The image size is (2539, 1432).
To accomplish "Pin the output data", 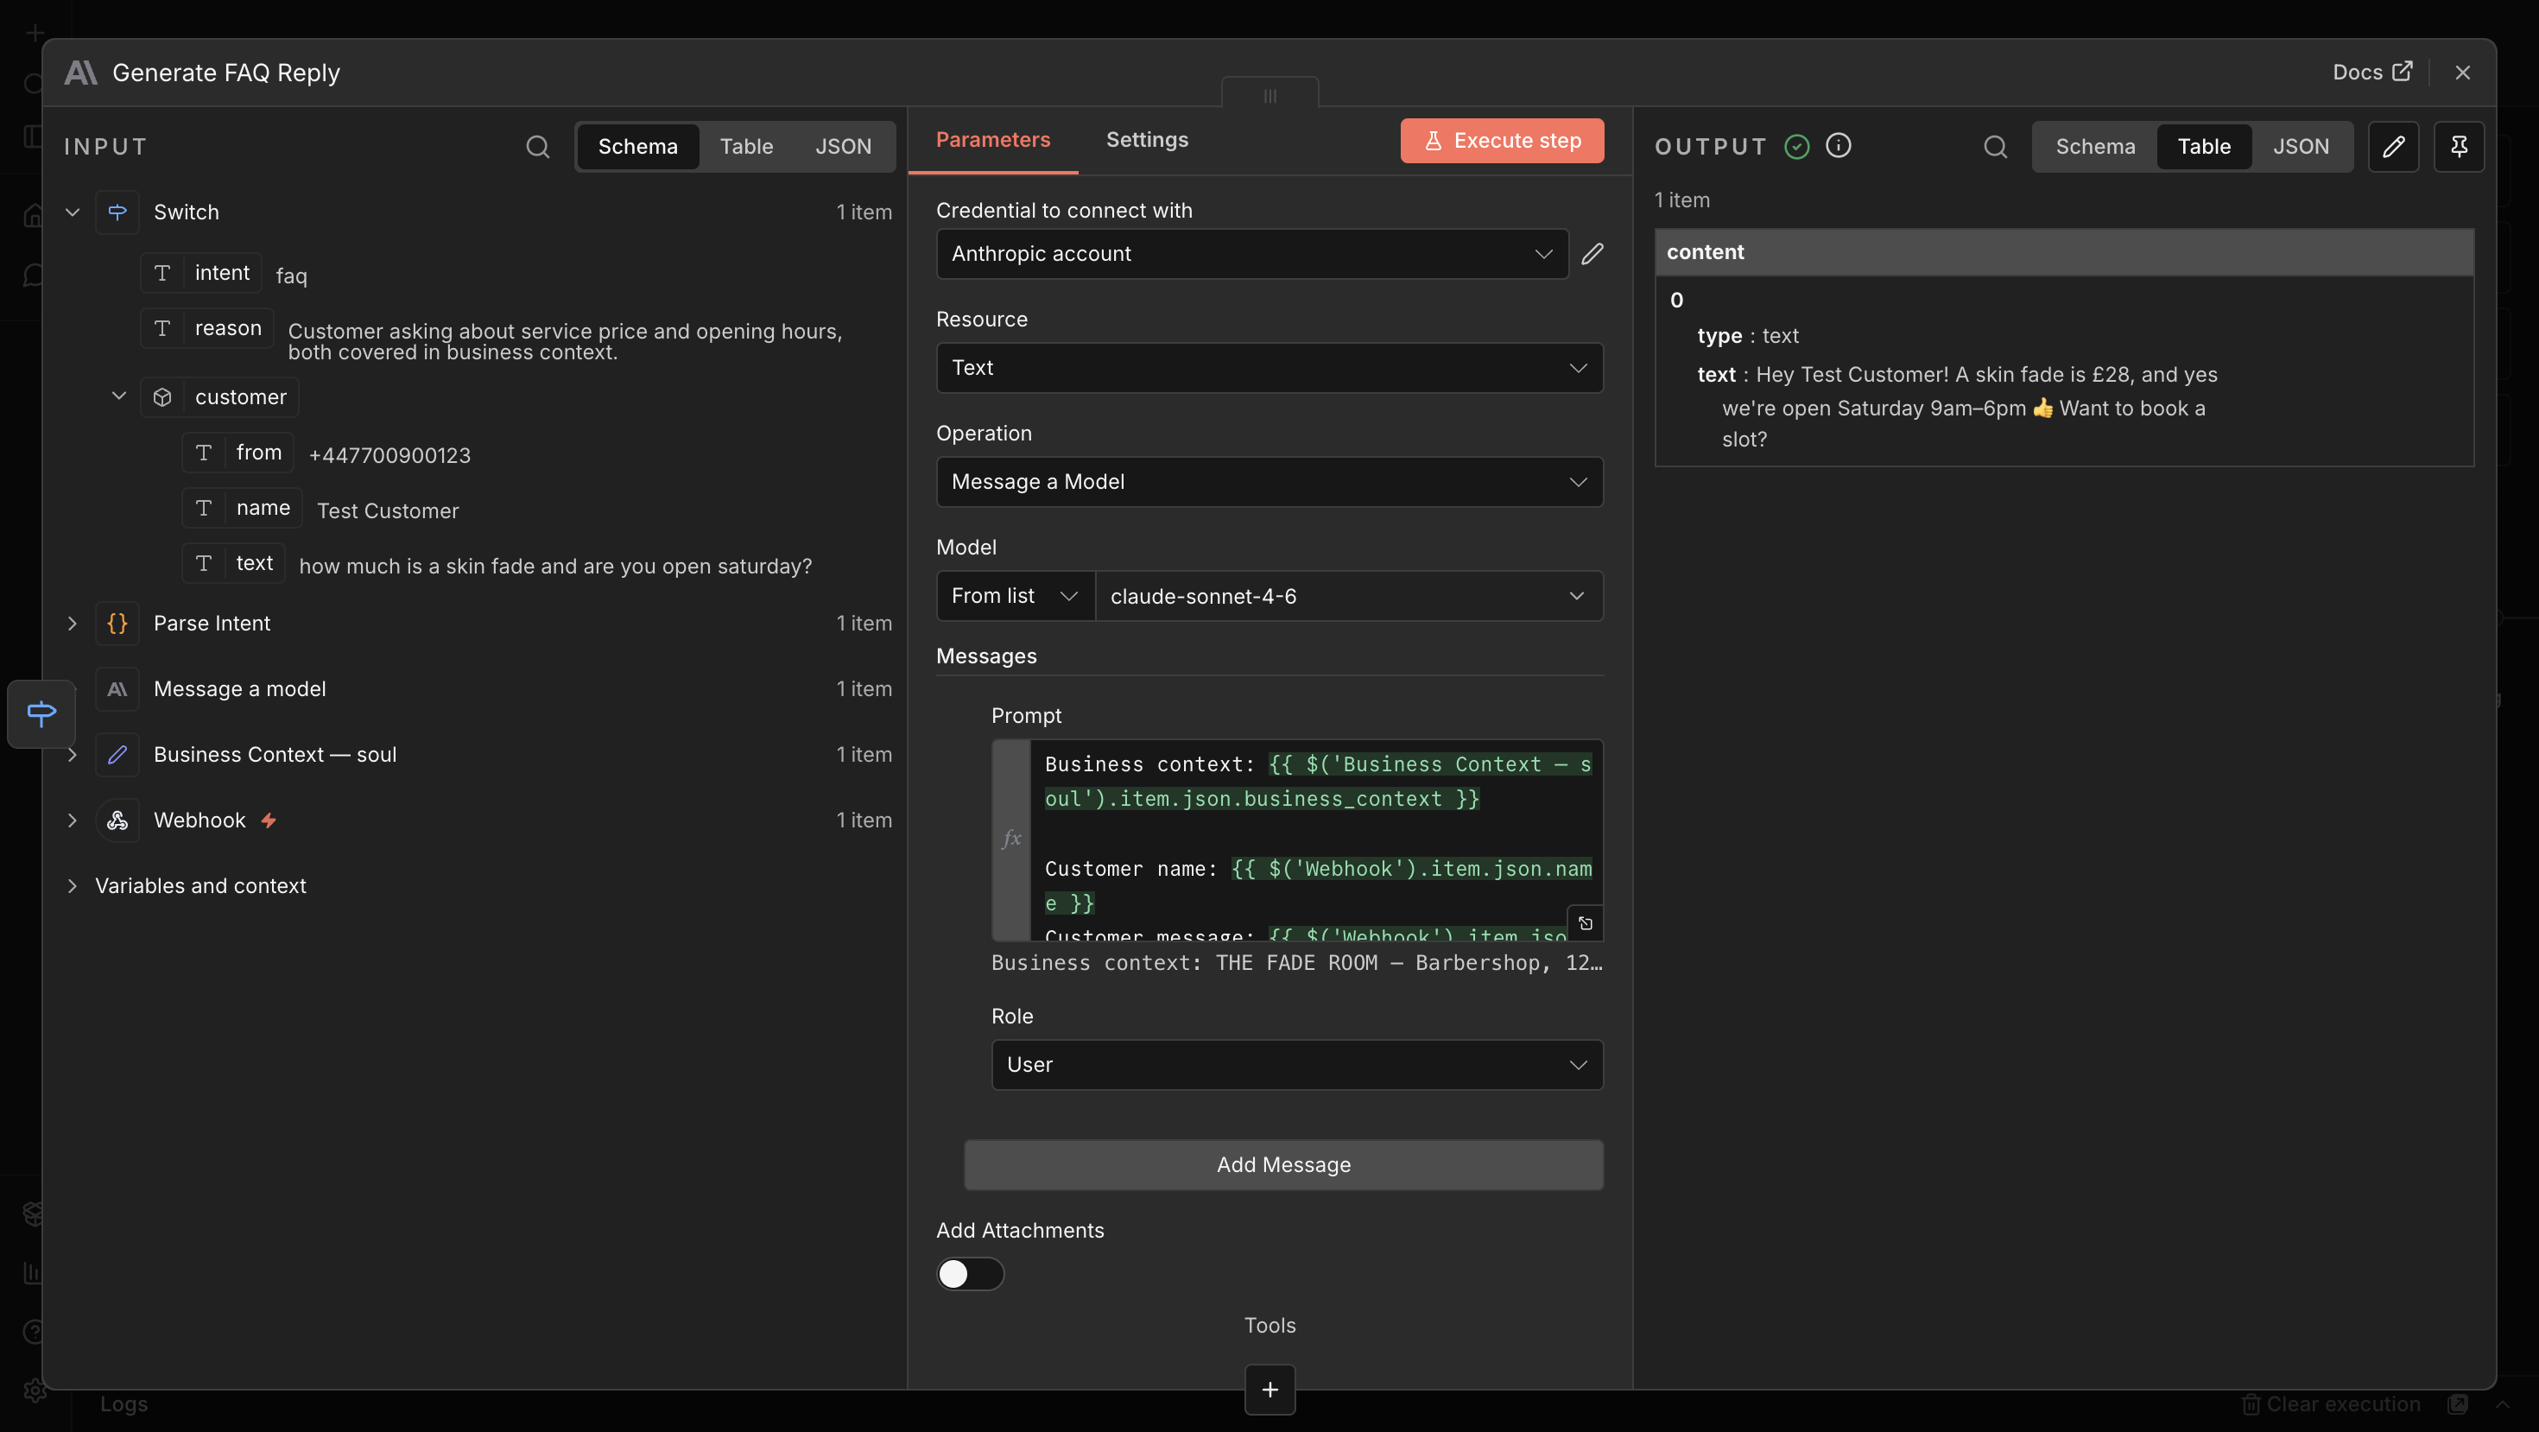I will (x=2458, y=147).
